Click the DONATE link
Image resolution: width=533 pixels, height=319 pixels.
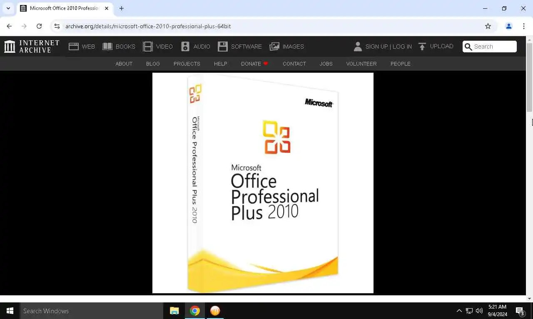point(254,64)
